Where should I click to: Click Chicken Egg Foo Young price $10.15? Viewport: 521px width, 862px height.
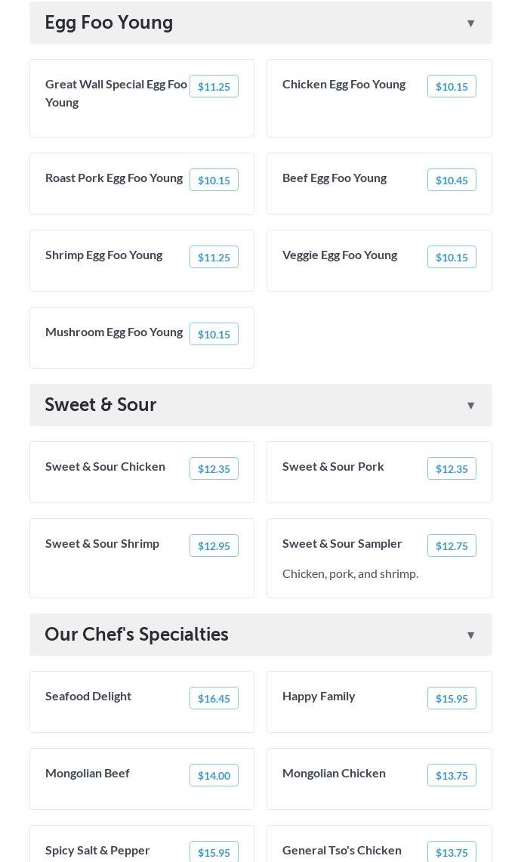point(452,87)
